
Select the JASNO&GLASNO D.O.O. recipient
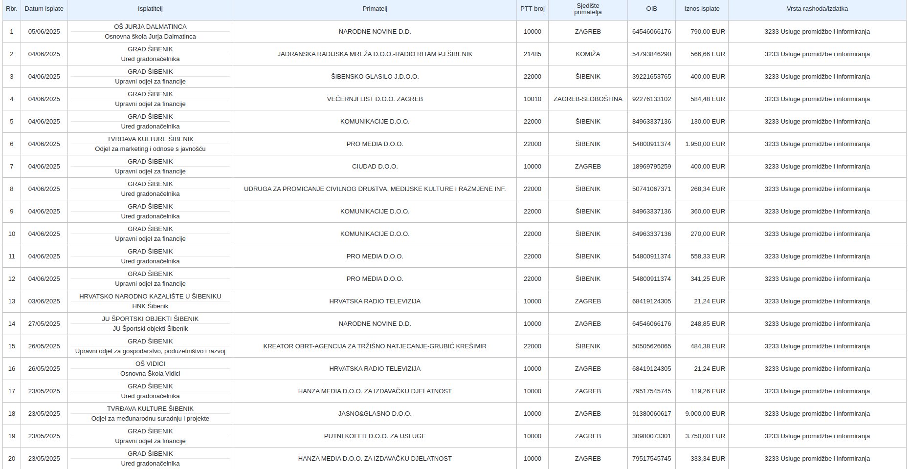[375, 414]
